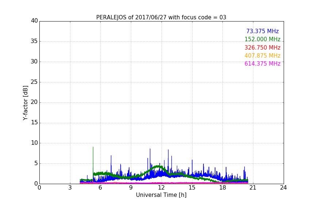315x210 pixels.
Task: Click the y-axis tick label 40
Action: click(x=34, y=21)
